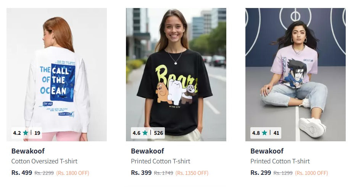Click the star icon on the 4.8 rating badge
The image size is (353, 187).
(264, 133)
